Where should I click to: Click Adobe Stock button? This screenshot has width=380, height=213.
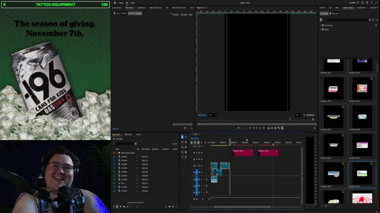(334, 14)
